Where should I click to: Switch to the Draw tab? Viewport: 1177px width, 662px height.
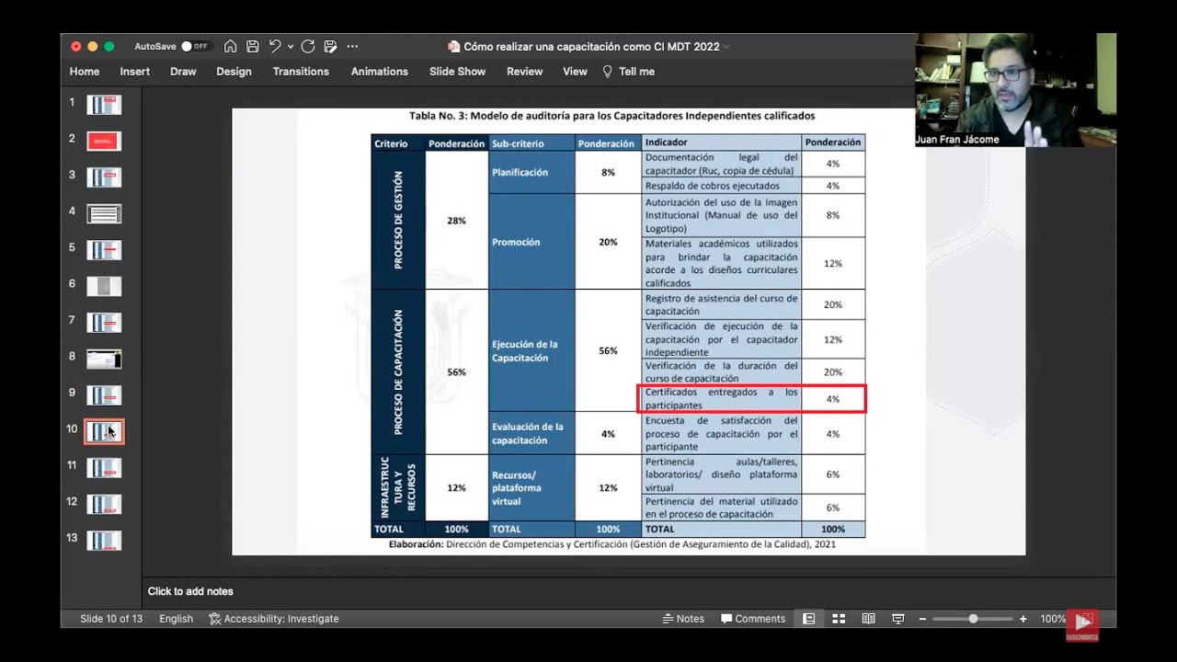coord(183,72)
